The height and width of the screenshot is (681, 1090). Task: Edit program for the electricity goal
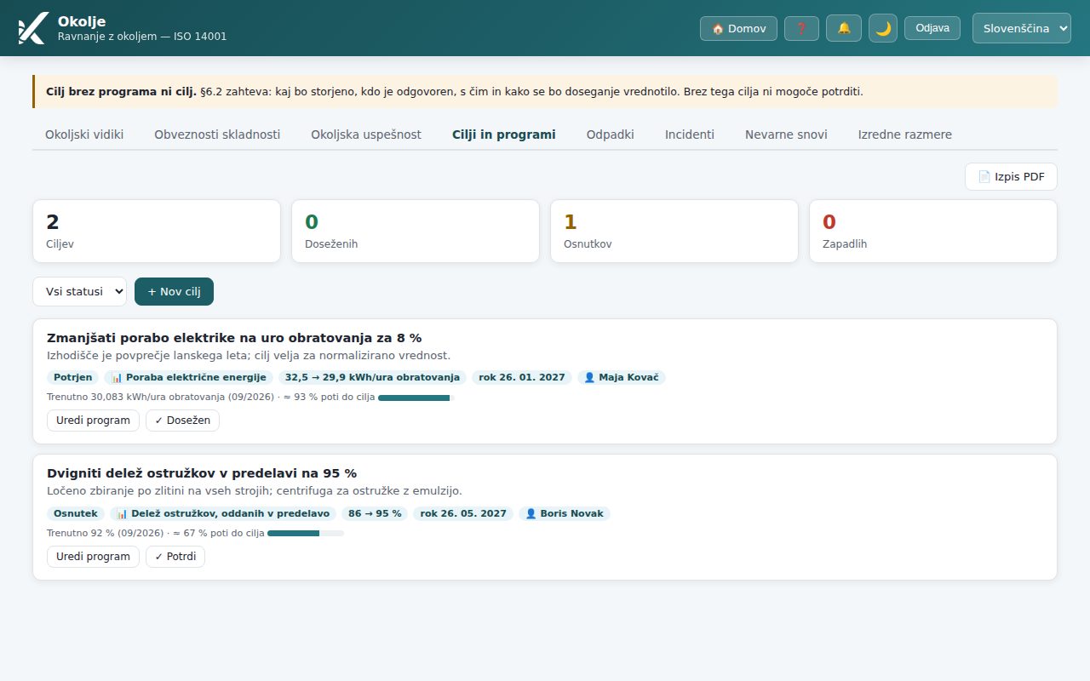93,420
